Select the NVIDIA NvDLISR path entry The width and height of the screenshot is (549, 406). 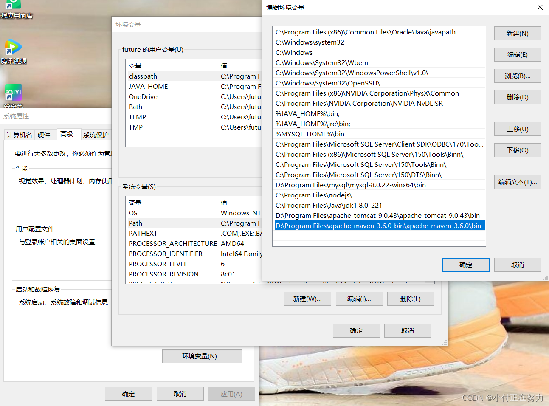[x=380, y=104]
